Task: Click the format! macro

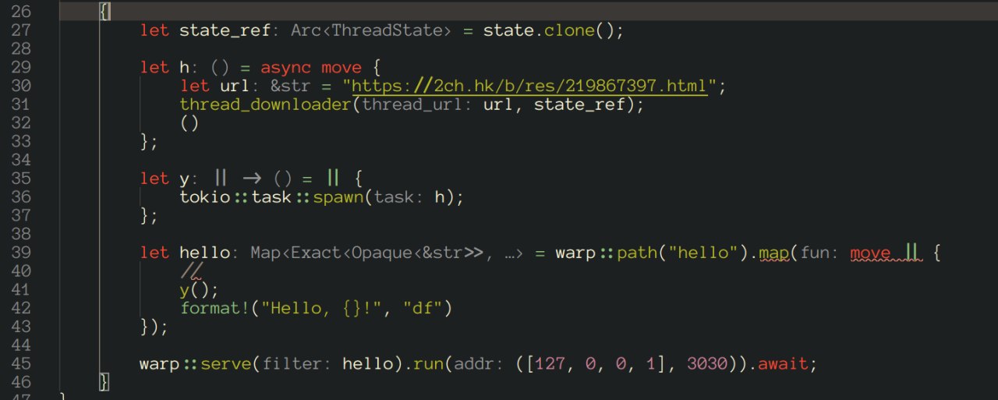Action: pyautogui.click(x=215, y=309)
